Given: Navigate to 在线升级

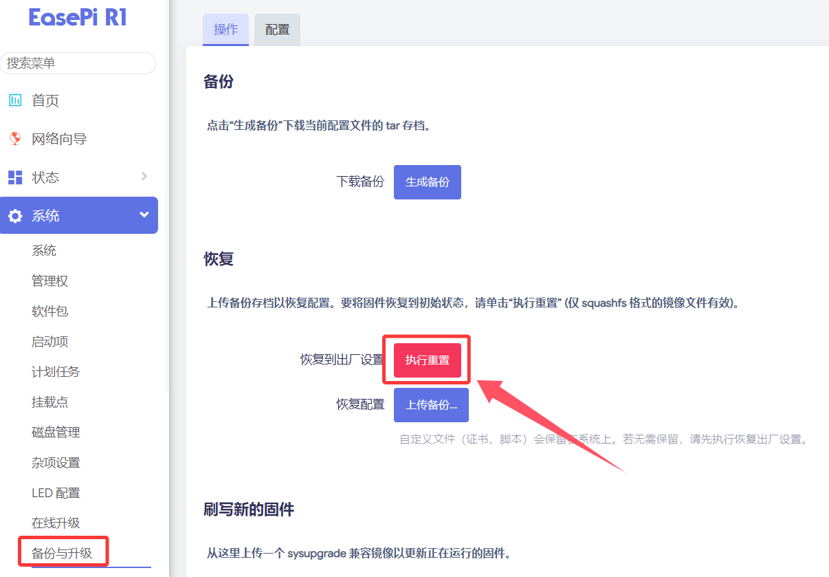Looking at the screenshot, I should (x=56, y=523).
